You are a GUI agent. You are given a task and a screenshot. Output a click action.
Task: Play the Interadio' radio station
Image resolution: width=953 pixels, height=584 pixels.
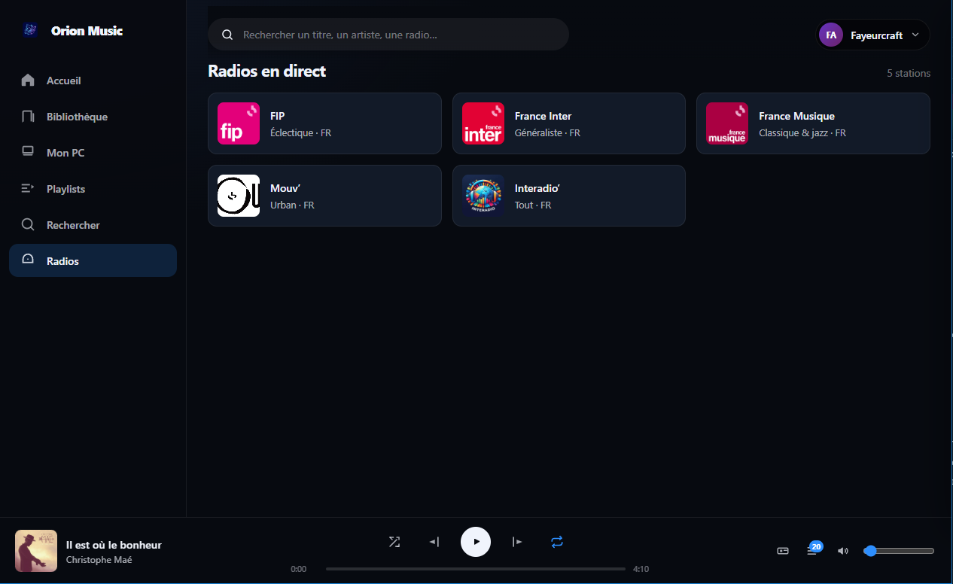[x=569, y=196]
